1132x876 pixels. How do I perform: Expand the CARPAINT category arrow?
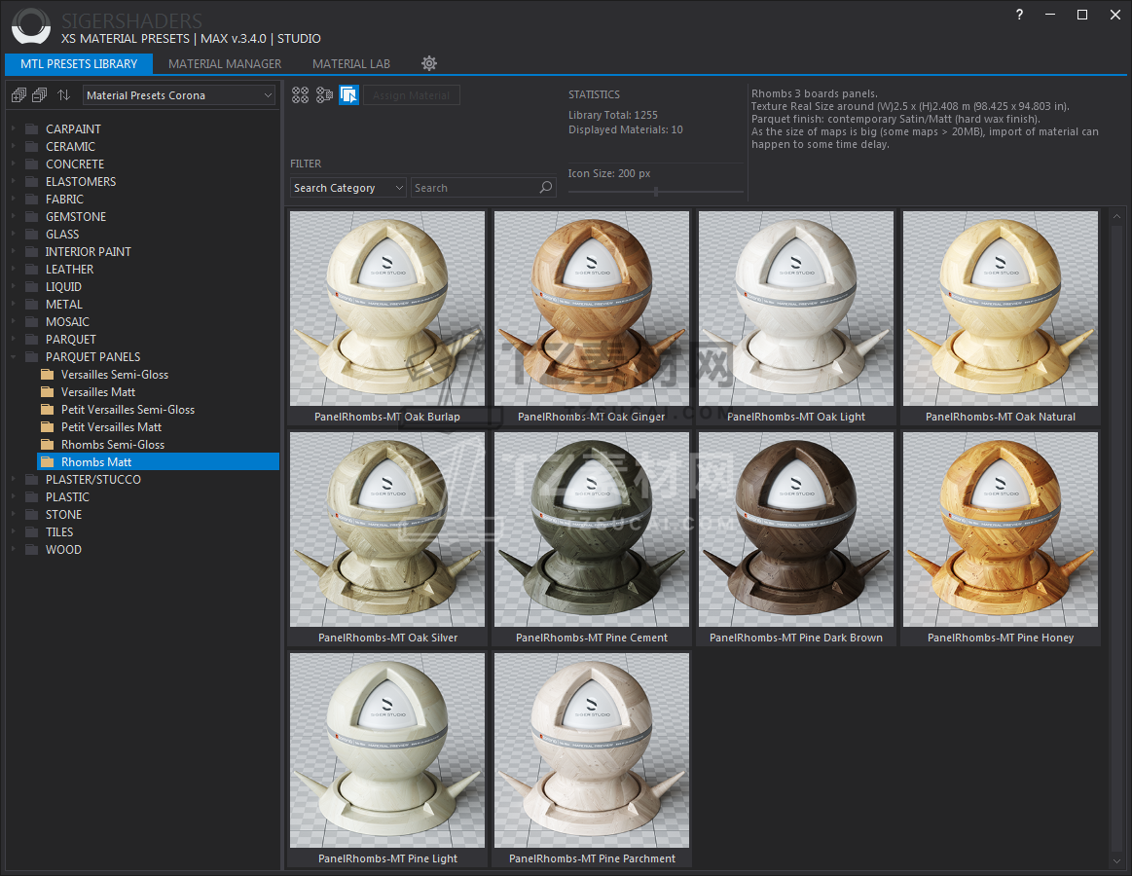[x=14, y=128]
